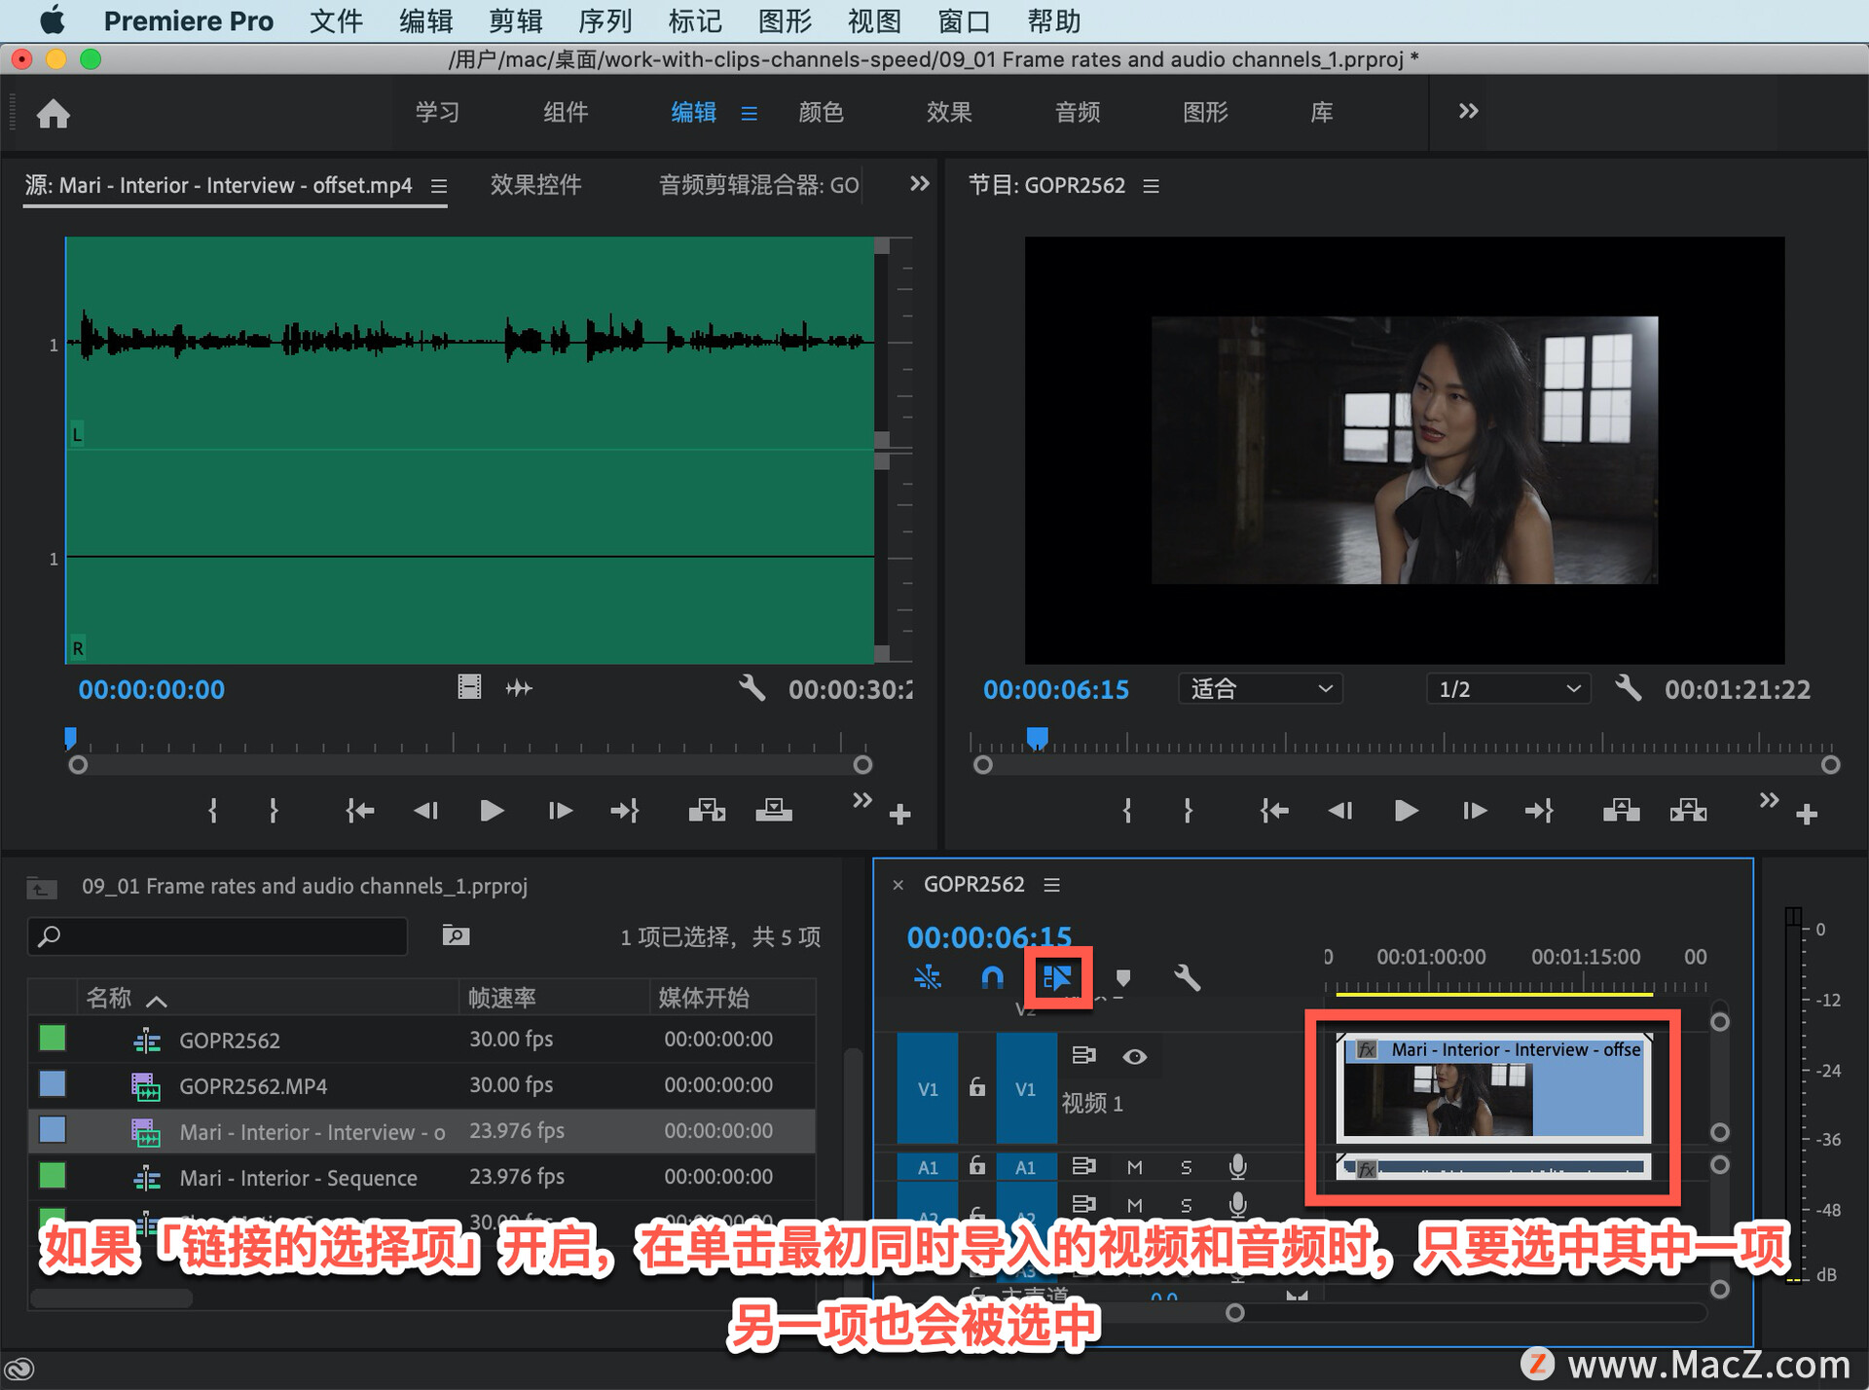Open the 1/2 playback resolution dropdown
The image size is (1869, 1390).
(x=1507, y=688)
